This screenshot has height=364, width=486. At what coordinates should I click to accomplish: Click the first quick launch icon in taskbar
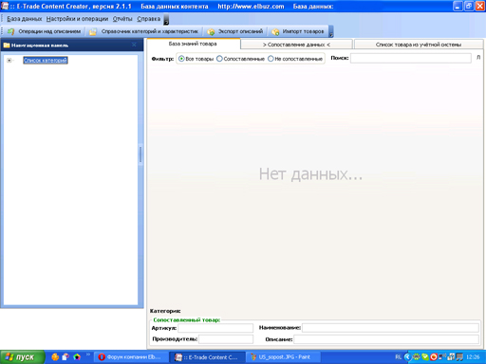(55, 357)
